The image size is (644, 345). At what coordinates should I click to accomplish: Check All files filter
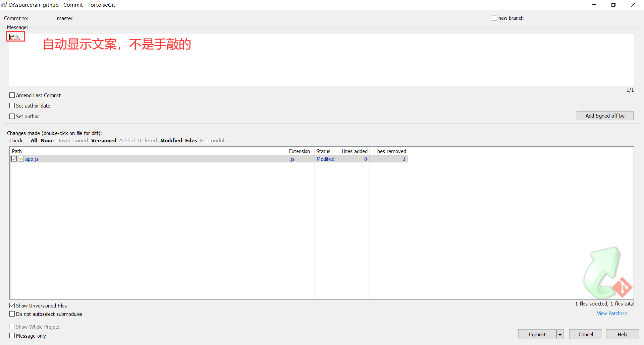34,140
